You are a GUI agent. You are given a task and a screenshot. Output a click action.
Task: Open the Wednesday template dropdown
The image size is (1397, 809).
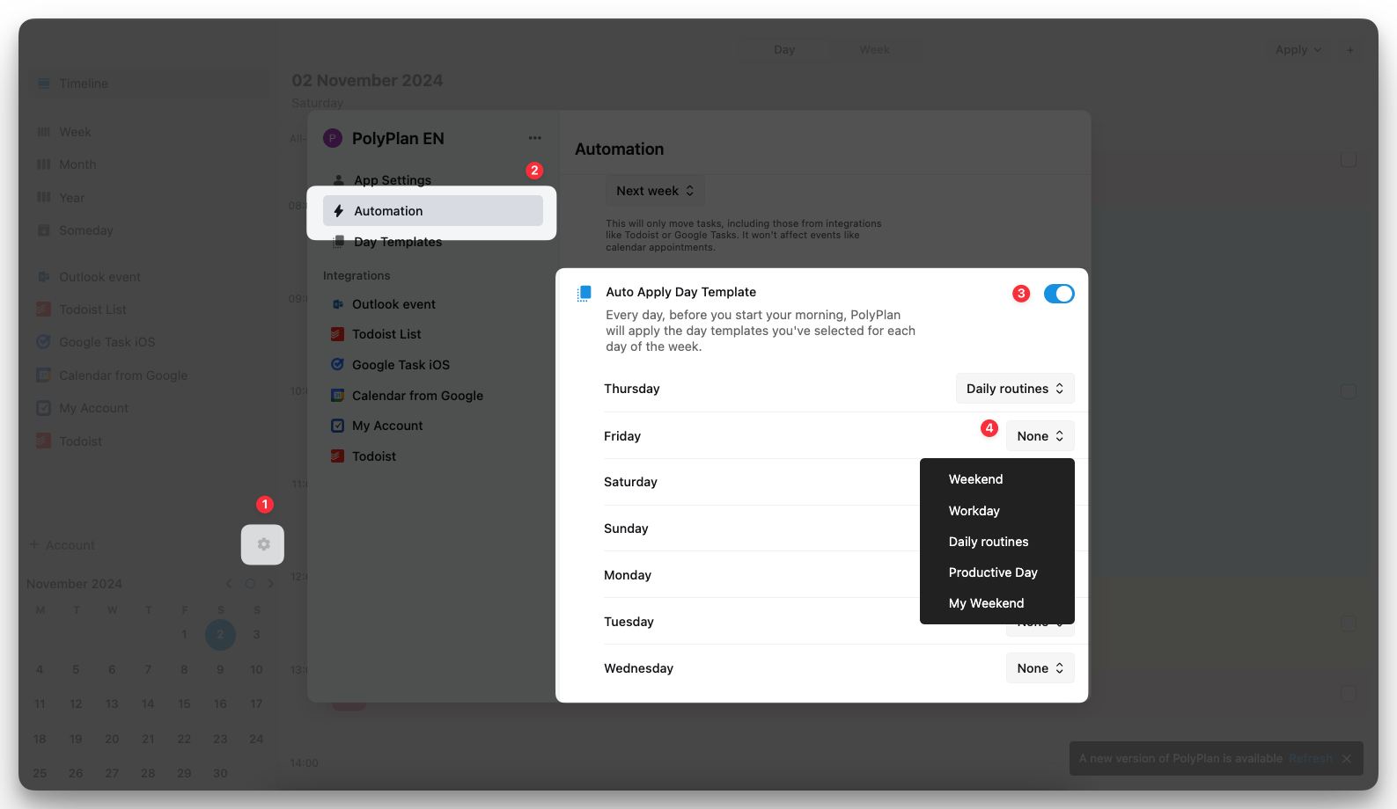pos(1040,668)
